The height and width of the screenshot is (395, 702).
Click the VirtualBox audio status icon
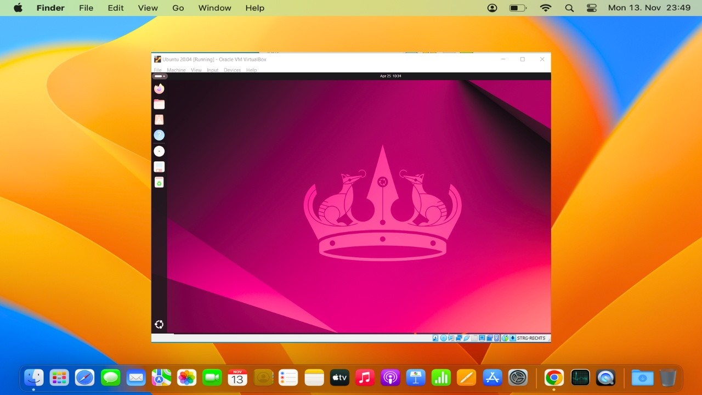coord(451,338)
